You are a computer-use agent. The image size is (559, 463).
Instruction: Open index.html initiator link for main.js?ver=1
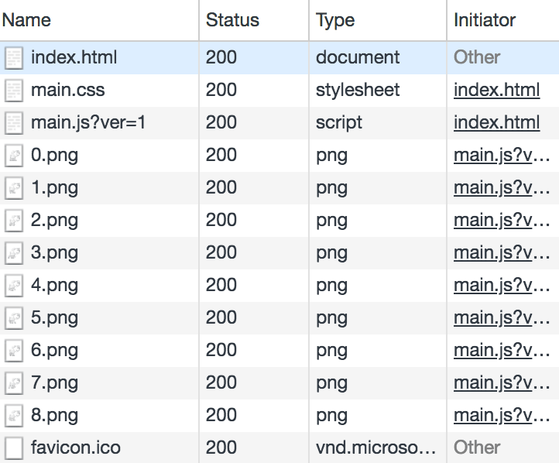coord(496,122)
